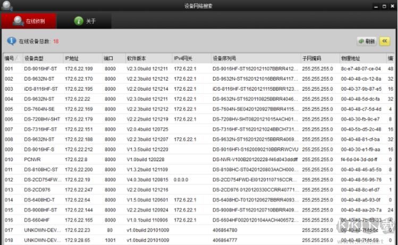
Task: Select device iDS-8116HF-ST
Action: point(41,89)
